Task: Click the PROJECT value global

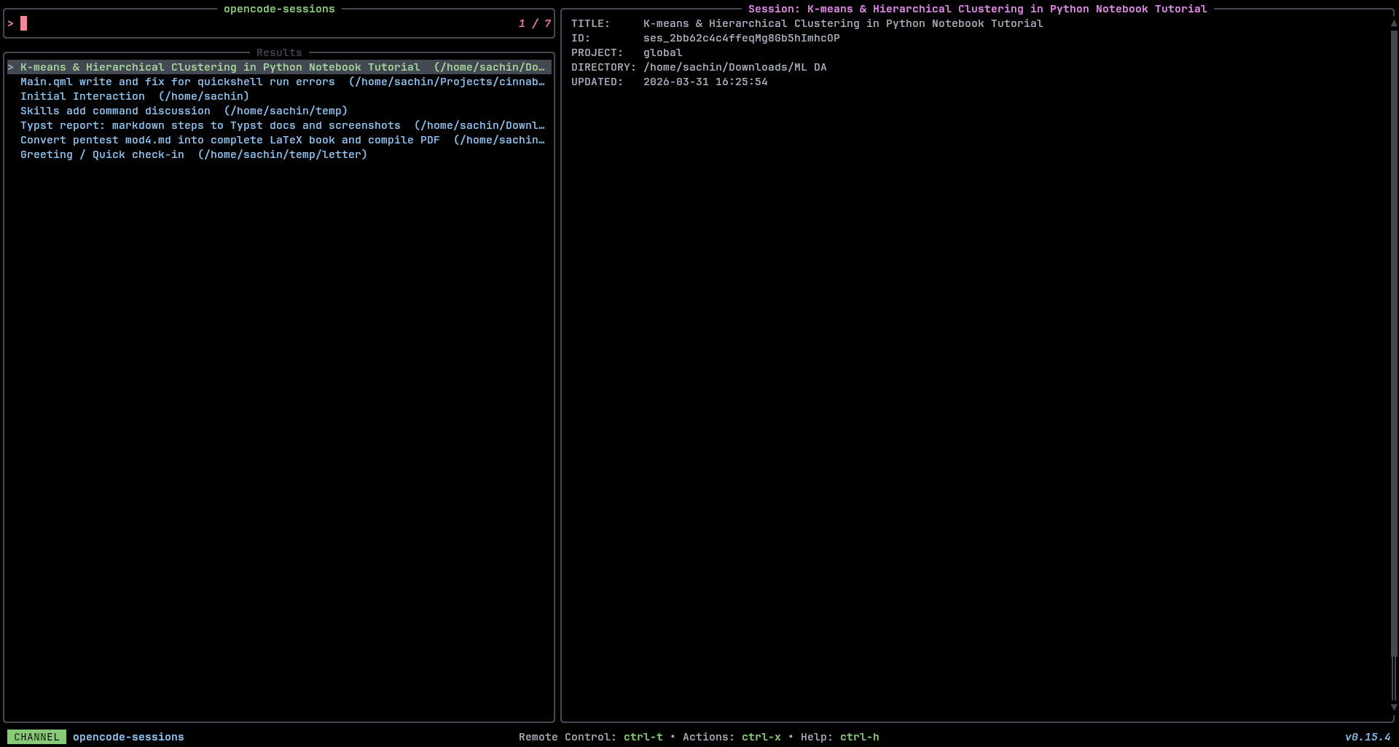Action: pyautogui.click(x=662, y=52)
